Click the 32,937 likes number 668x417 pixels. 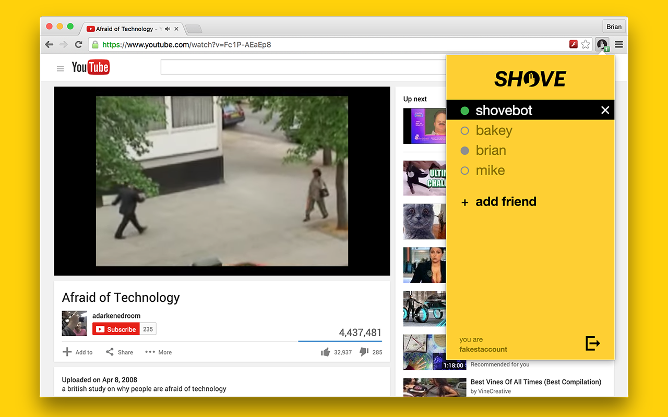click(343, 352)
